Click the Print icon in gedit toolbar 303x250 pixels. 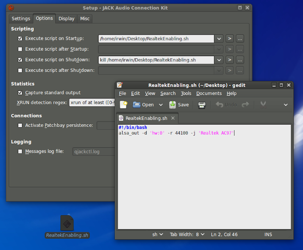pos(201,105)
